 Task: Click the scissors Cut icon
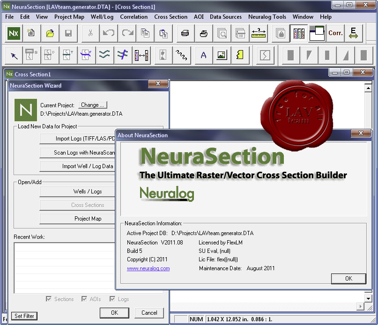tap(91, 33)
